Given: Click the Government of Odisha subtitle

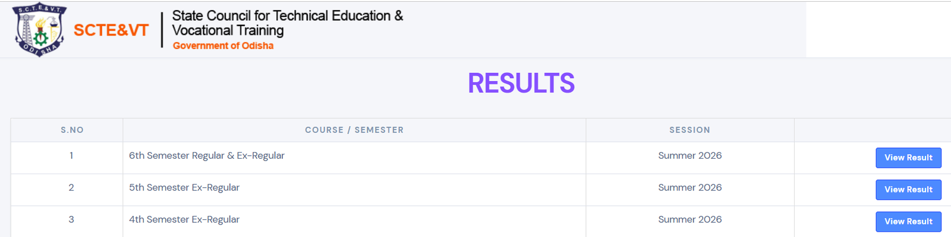Looking at the screenshot, I should (x=223, y=46).
